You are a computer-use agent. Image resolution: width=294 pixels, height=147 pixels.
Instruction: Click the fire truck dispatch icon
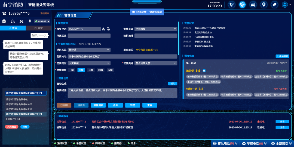pos(253,5)
